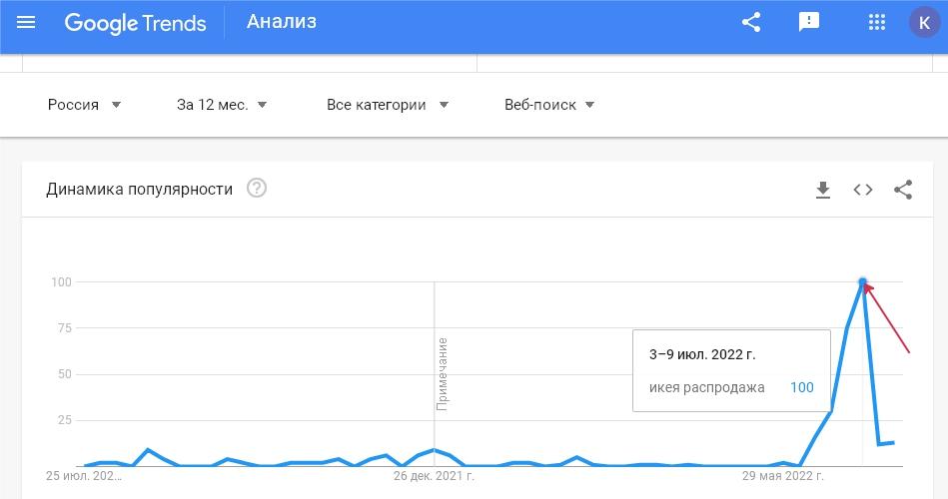Click the Динамика популярности heading
The height and width of the screenshot is (499, 948).
point(139,189)
